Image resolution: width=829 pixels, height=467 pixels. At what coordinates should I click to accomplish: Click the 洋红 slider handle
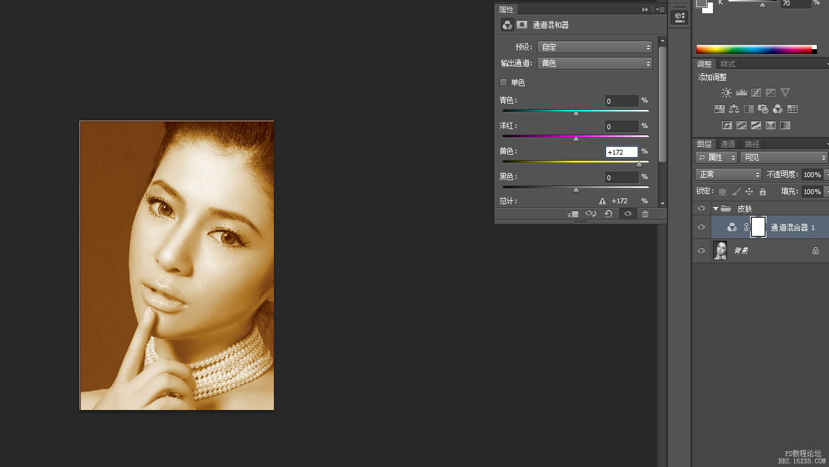576,139
